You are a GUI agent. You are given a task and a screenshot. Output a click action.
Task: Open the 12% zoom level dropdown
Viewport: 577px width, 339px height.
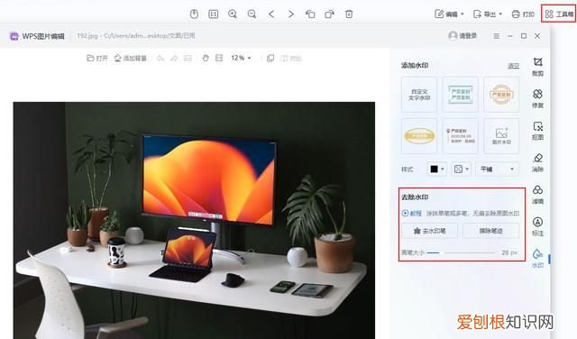241,59
